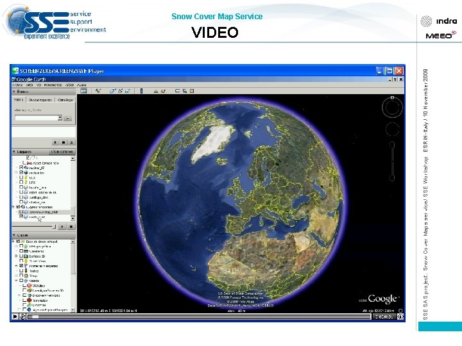This screenshot has width=462, height=346.
Task: Click the search magnifier button beside fly-to field
Action: coord(68,118)
